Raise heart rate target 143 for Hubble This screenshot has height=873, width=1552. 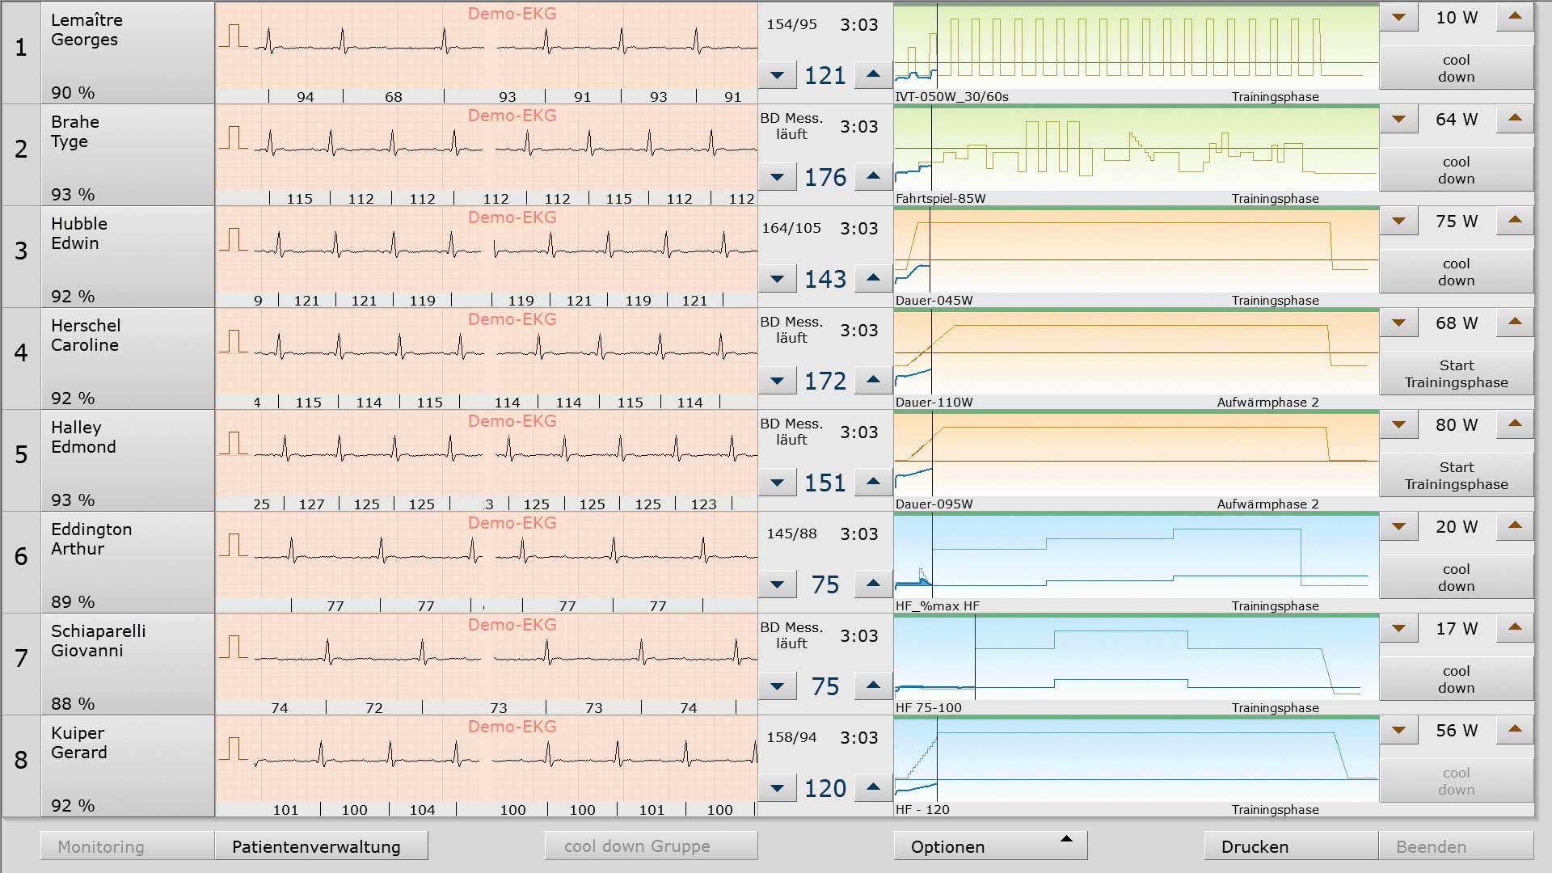873,278
